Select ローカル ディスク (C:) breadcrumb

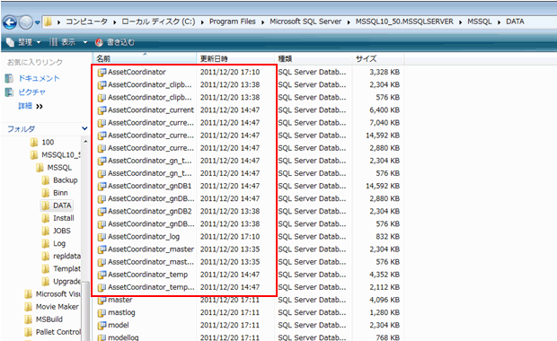click(158, 22)
